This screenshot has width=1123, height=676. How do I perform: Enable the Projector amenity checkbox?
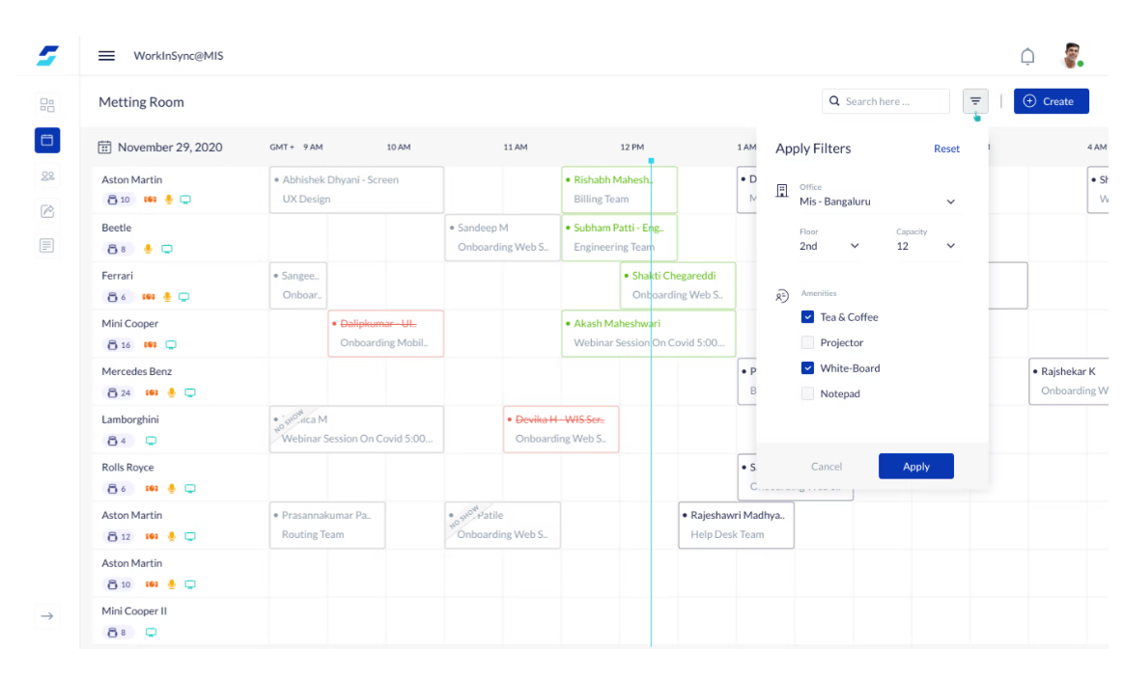tap(807, 342)
